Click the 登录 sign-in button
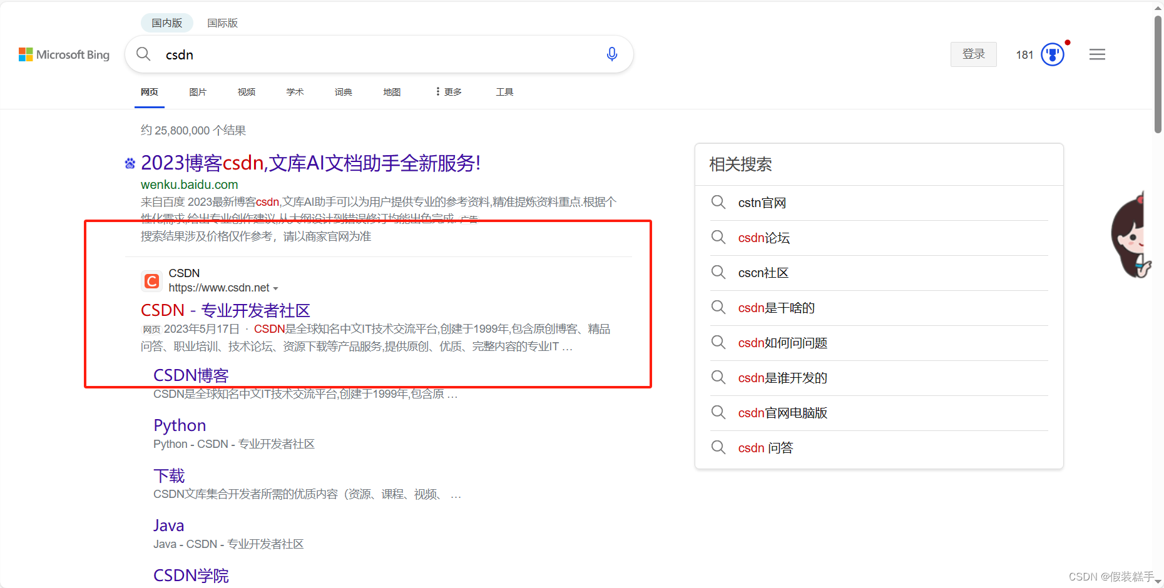Viewport: 1164px width, 588px height. pos(974,54)
